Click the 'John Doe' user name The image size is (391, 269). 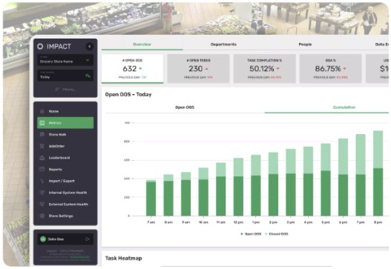coord(56,239)
